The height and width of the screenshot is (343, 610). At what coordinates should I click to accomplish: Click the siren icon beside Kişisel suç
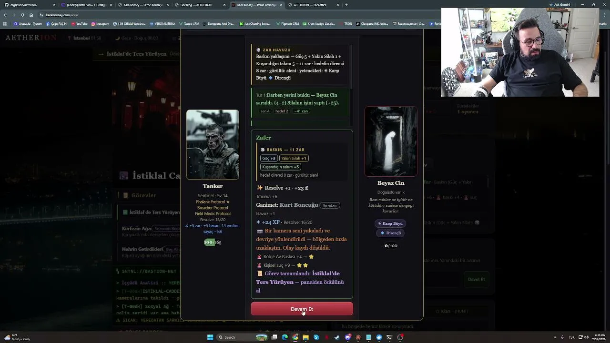(x=259, y=265)
